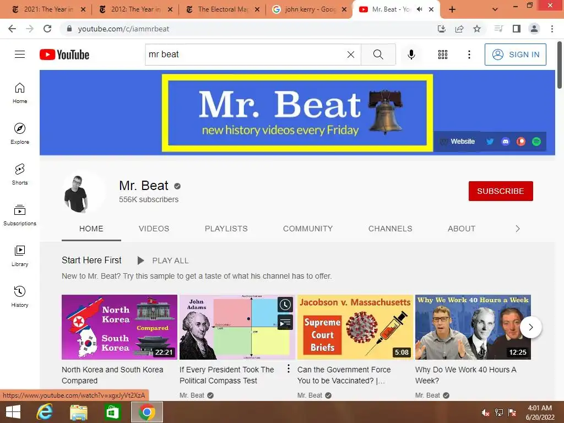Open the YouTube apps grid icon
Viewport: 564px width, 423px height.
443,55
